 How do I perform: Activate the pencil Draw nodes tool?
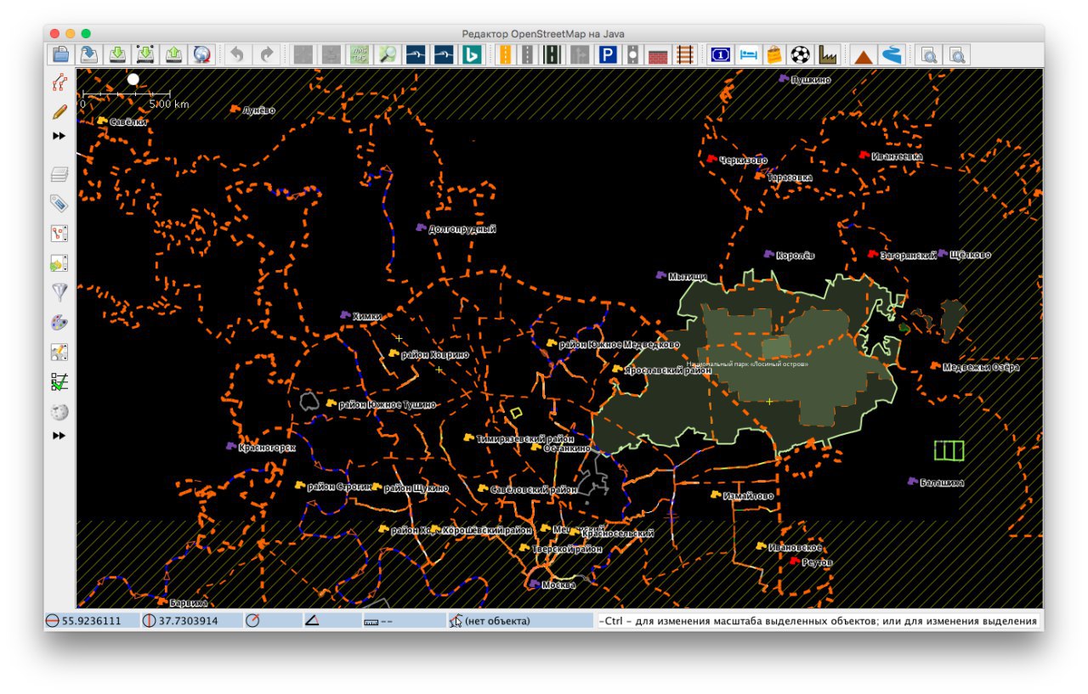pos(59,111)
